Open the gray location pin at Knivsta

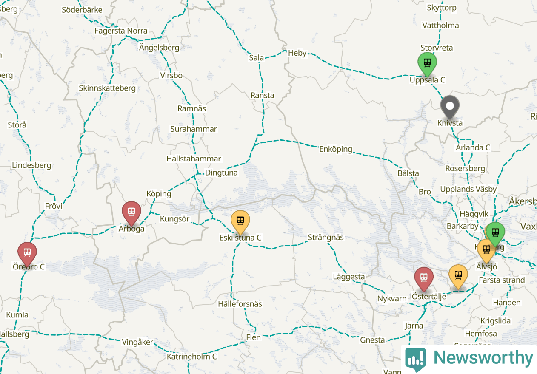[450, 107]
